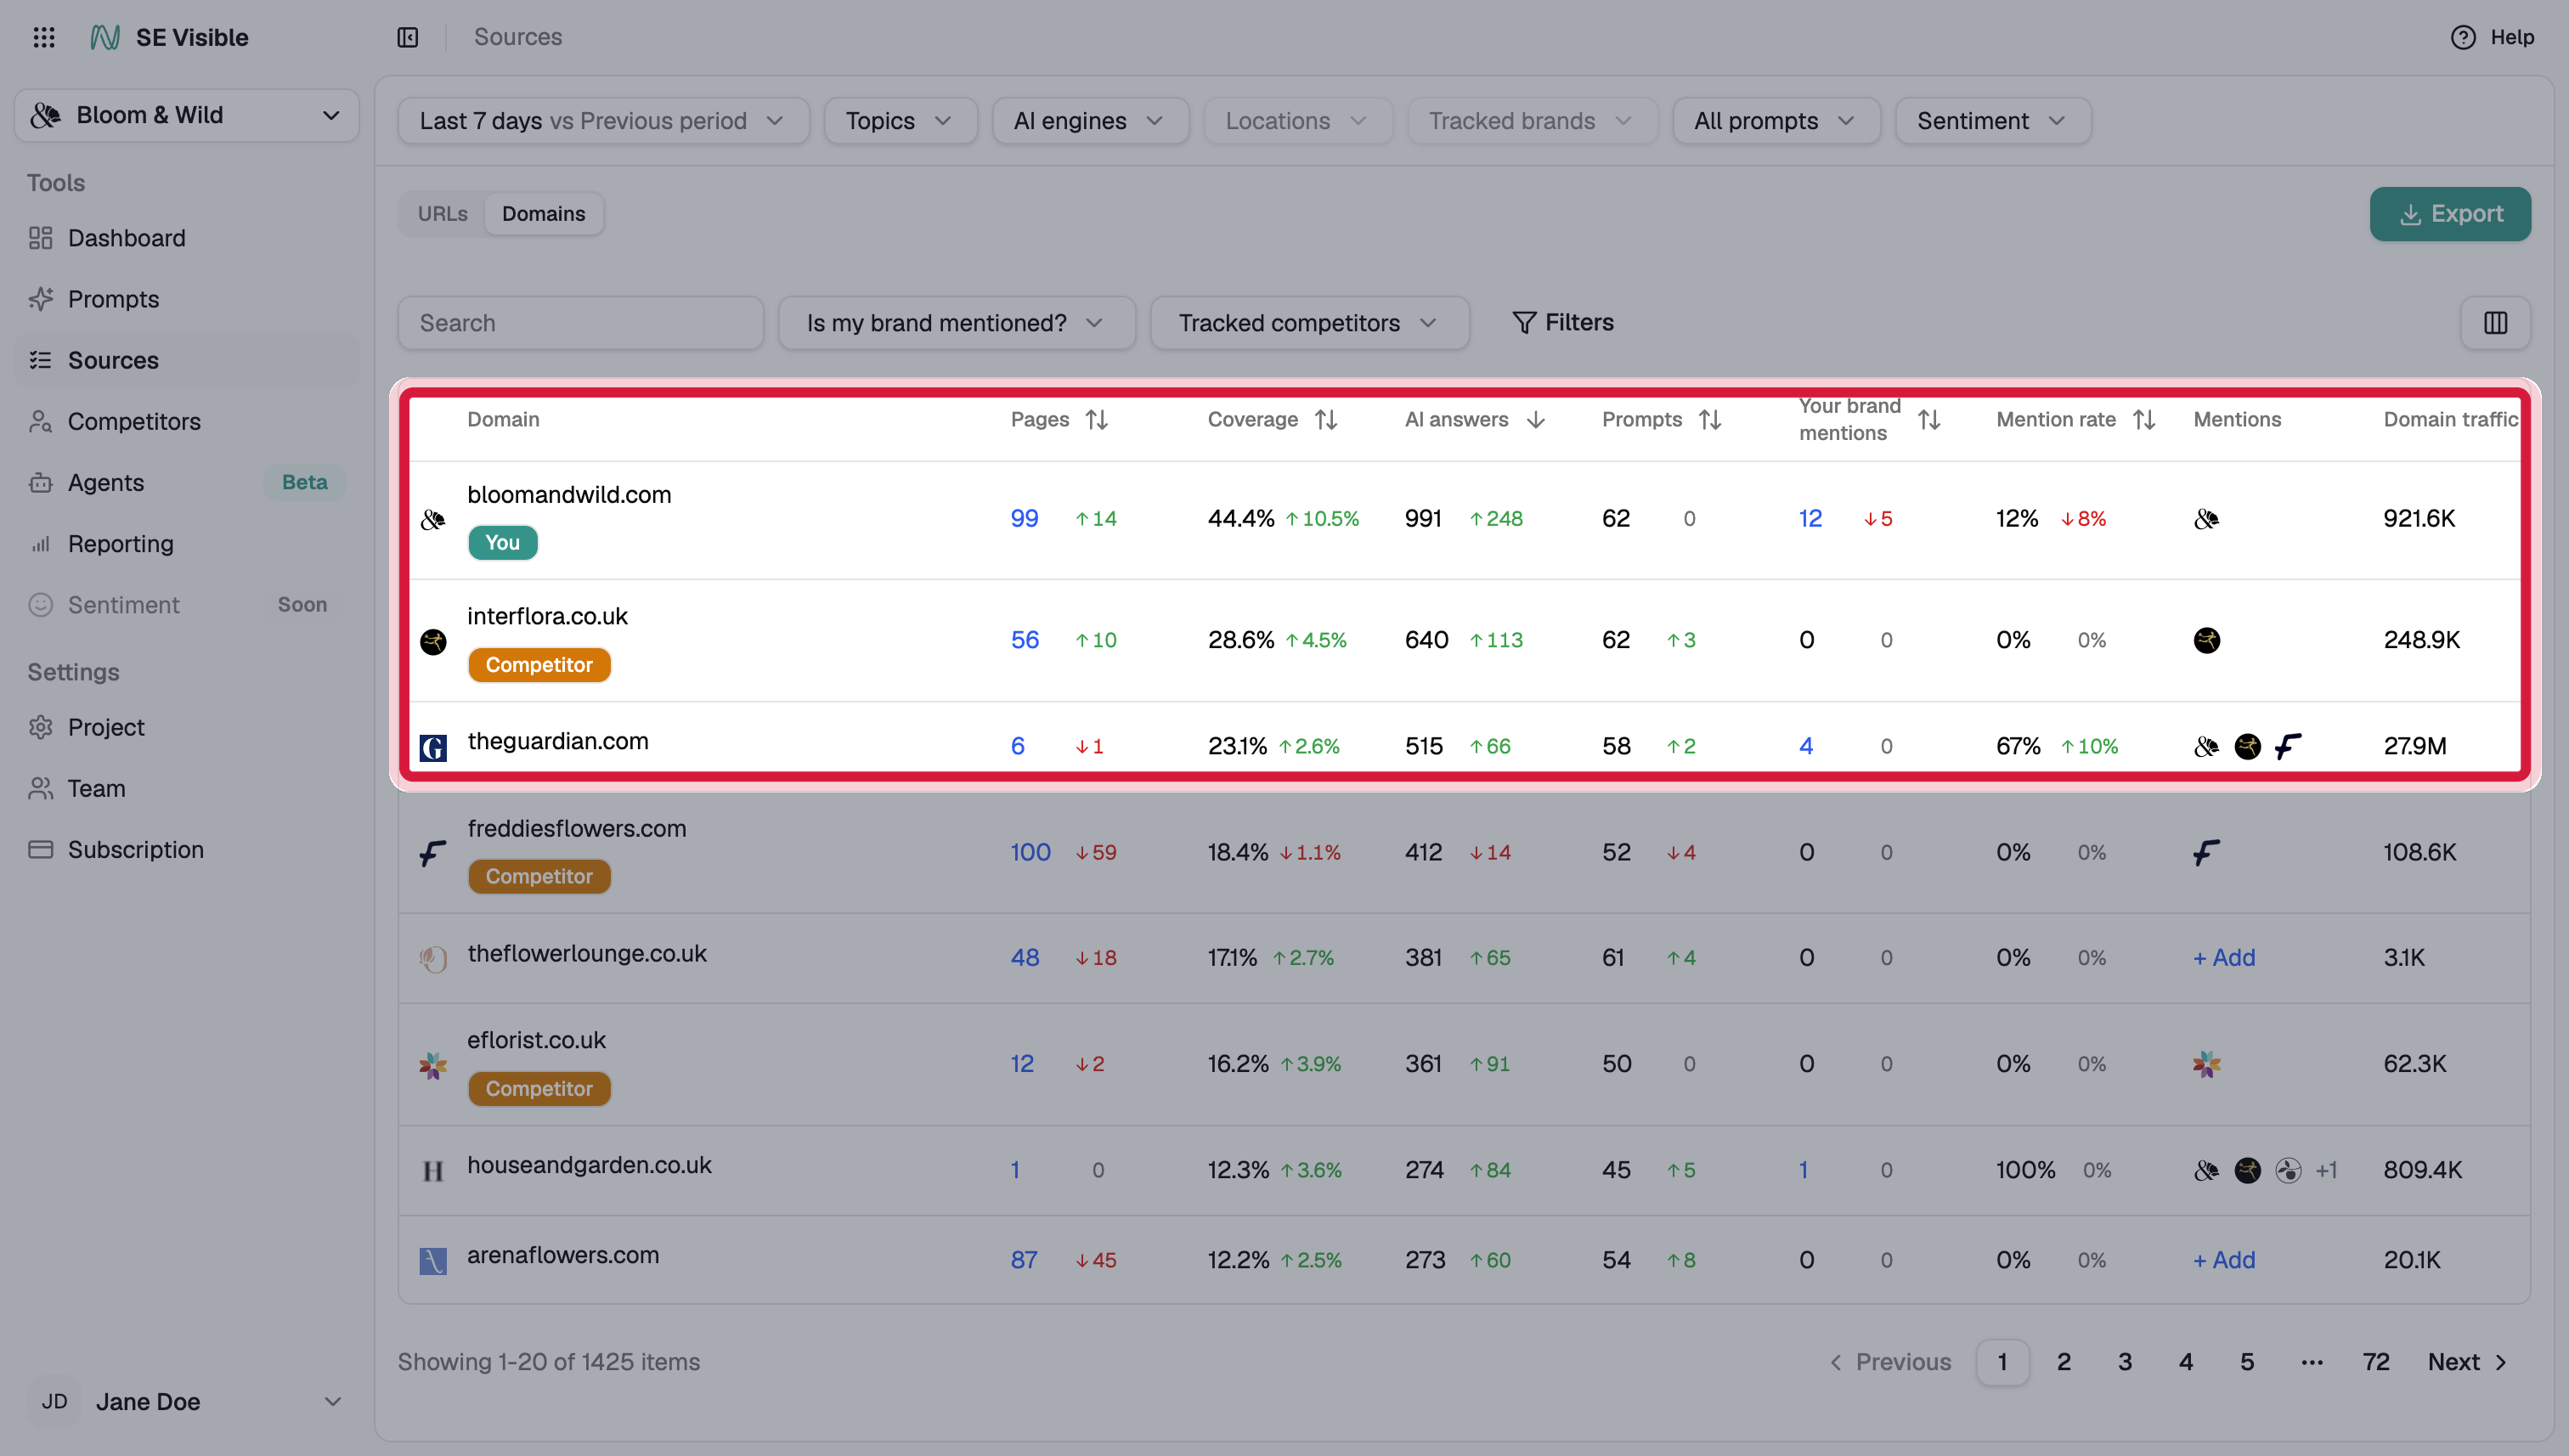Click theguardian.com favicon icon
The height and width of the screenshot is (1456, 2569).
(433, 747)
